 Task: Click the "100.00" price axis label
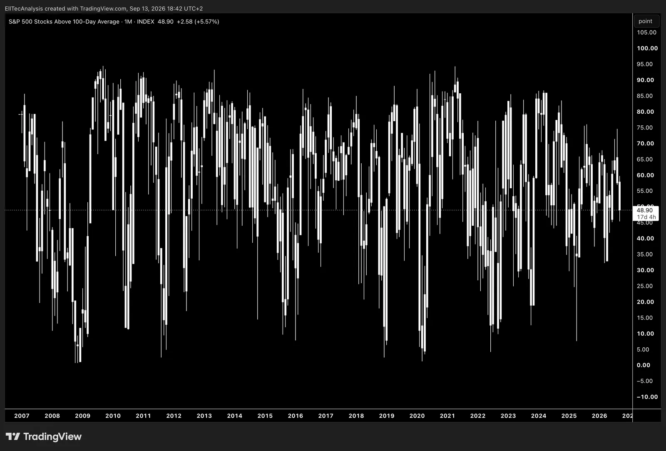click(647, 48)
